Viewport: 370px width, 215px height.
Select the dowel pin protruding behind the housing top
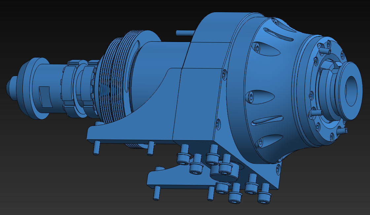(x=185, y=33)
